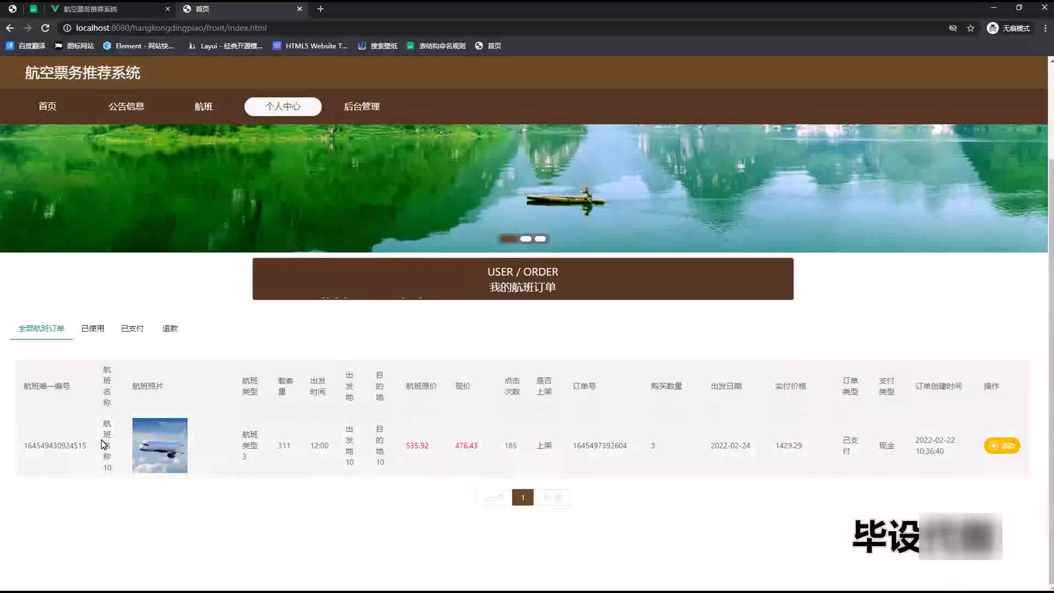
Task: Switch to the 已支付 orders tab
Action: pyautogui.click(x=132, y=328)
